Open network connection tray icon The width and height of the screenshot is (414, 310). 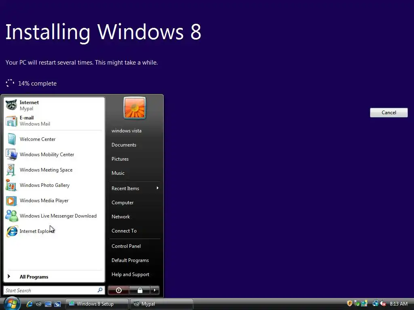(x=375, y=304)
